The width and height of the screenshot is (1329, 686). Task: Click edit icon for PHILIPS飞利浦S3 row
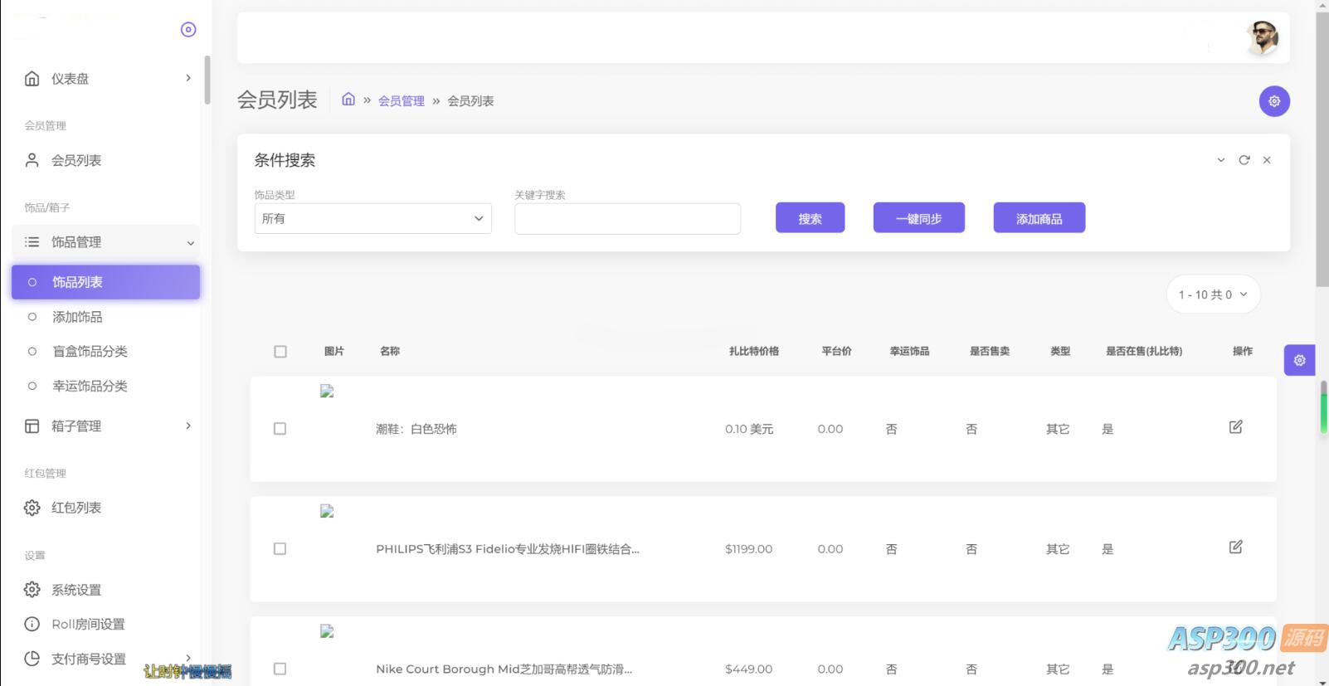pos(1235,547)
